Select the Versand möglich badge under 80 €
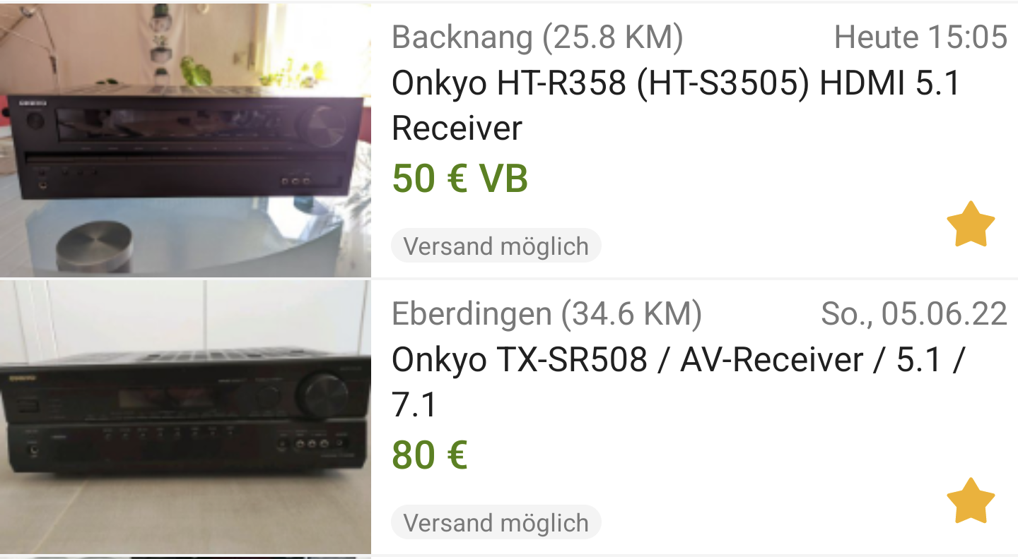This screenshot has width=1018, height=559. point(496,523)
